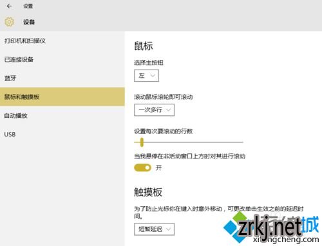Click the scroll lines slider handle

coord(142,142)
